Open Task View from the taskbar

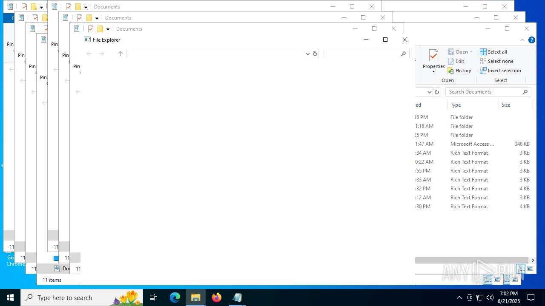point(153,297)
